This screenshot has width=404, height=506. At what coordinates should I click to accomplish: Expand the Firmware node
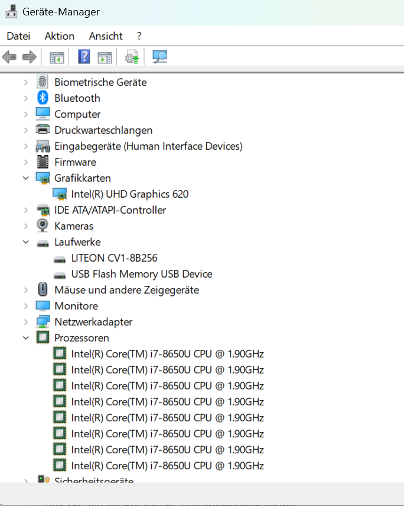click(x=26, y=162)
